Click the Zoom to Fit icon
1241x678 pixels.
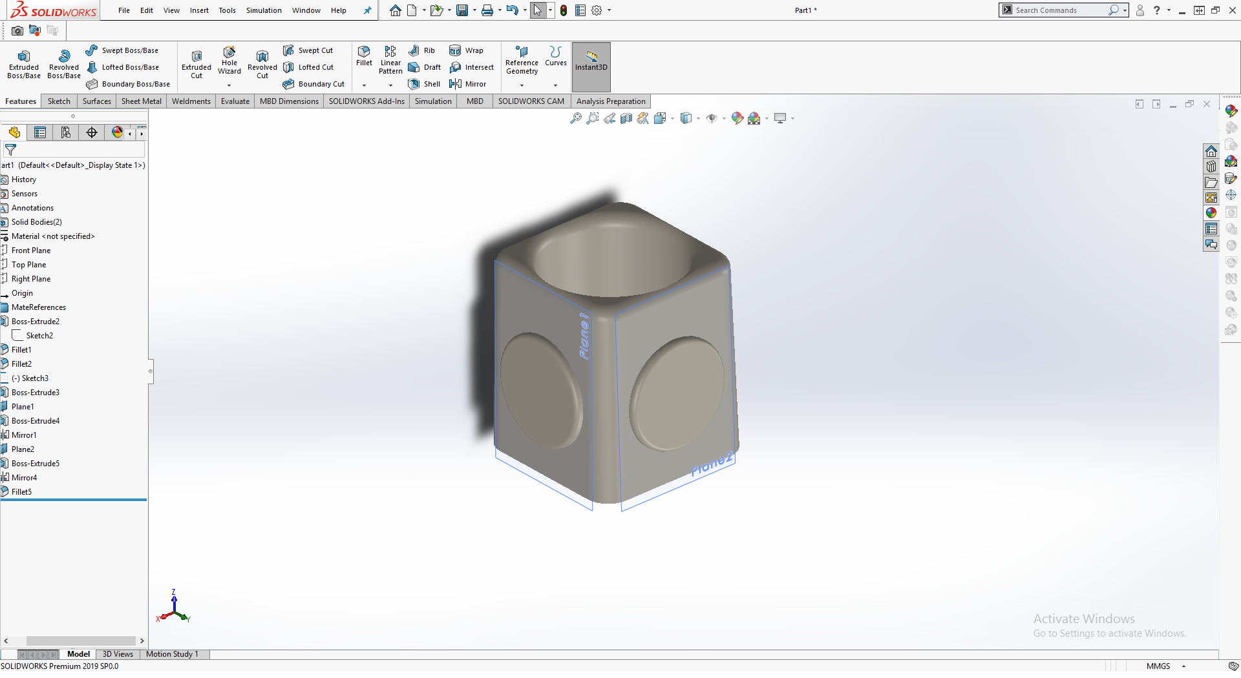click(575, 118)
